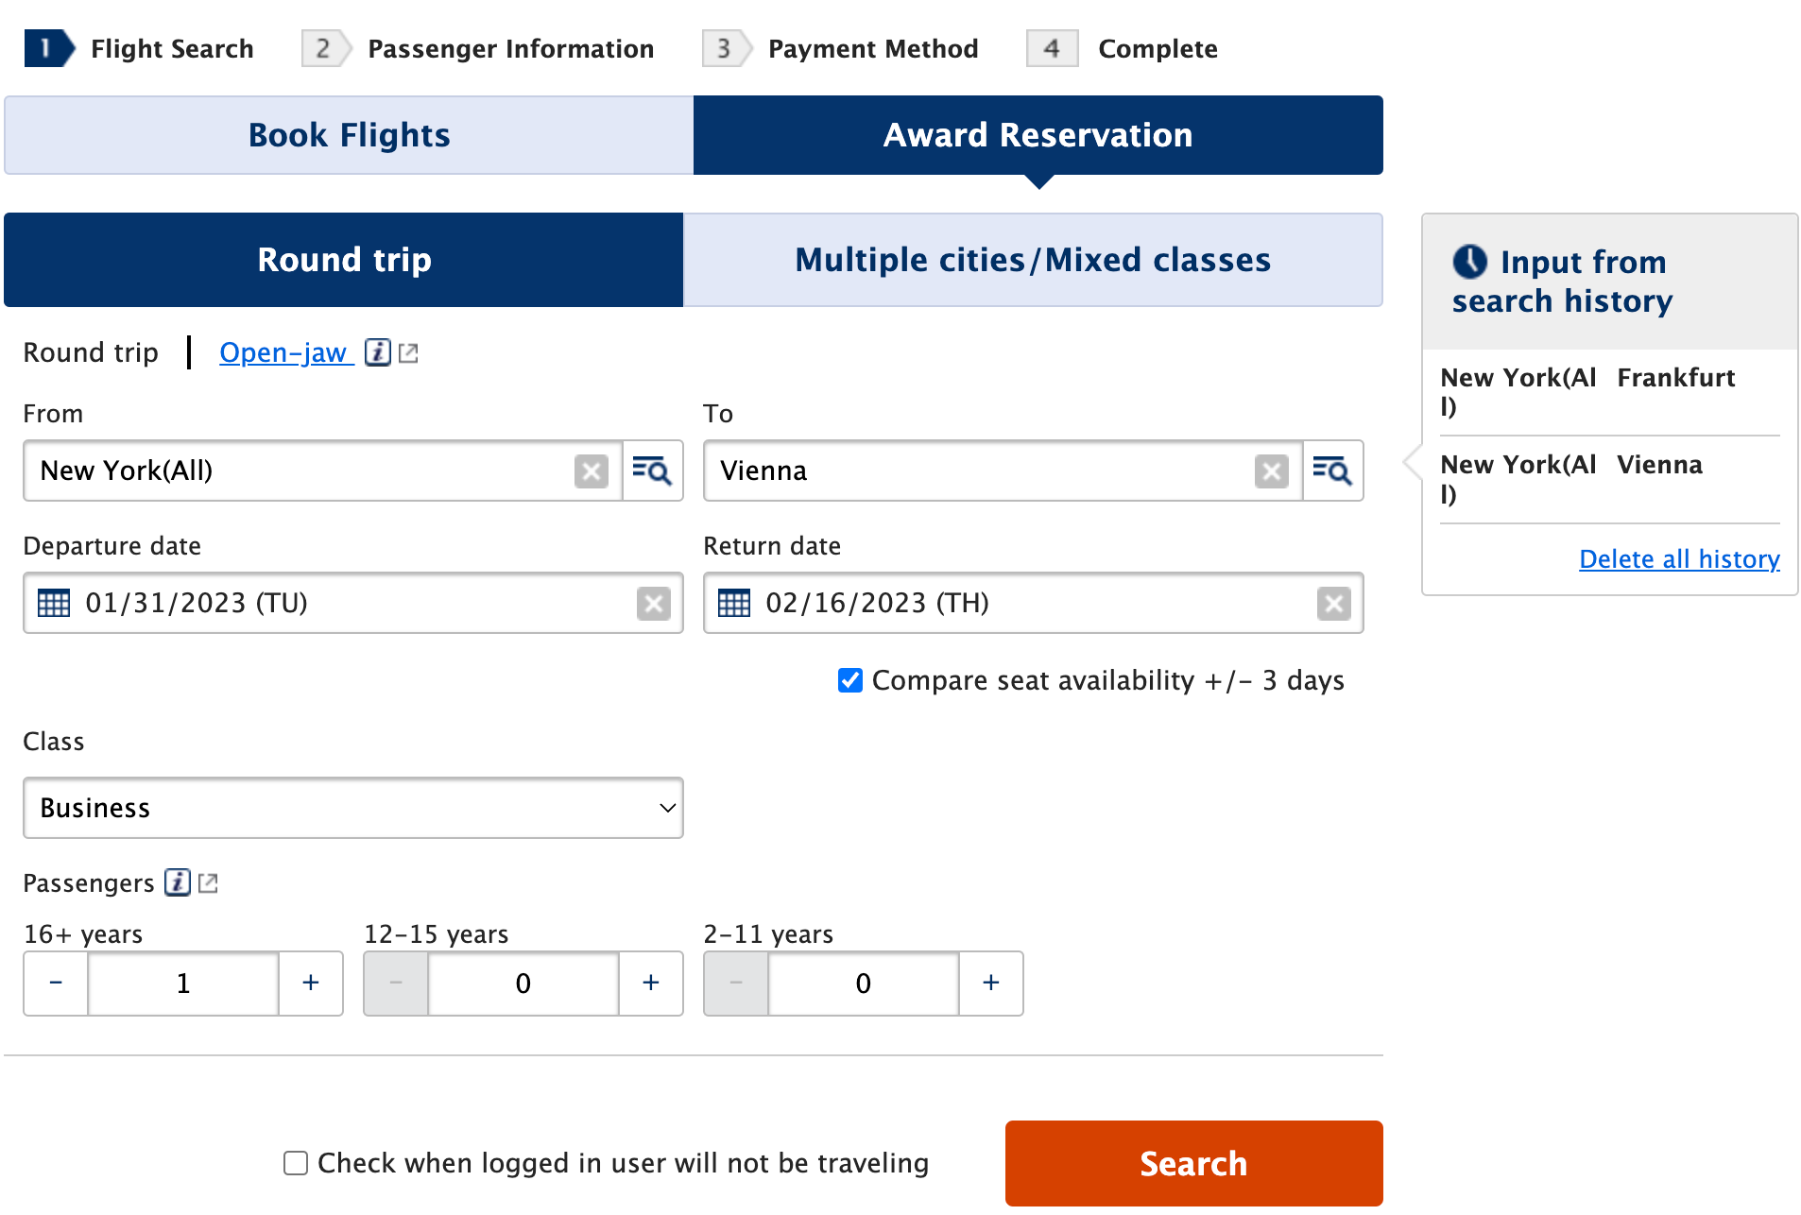This screenshot has width=1801, height=1215.
Task: Clear the Vienna destination field
Action: (1271, 471)
